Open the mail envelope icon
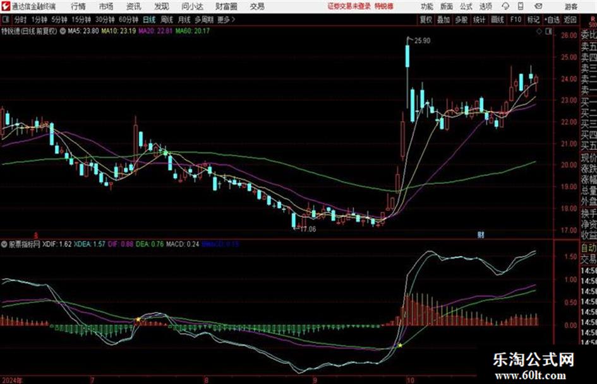This screenshot has width=597, height=384. pyautogui.click(x=538, y=6)
